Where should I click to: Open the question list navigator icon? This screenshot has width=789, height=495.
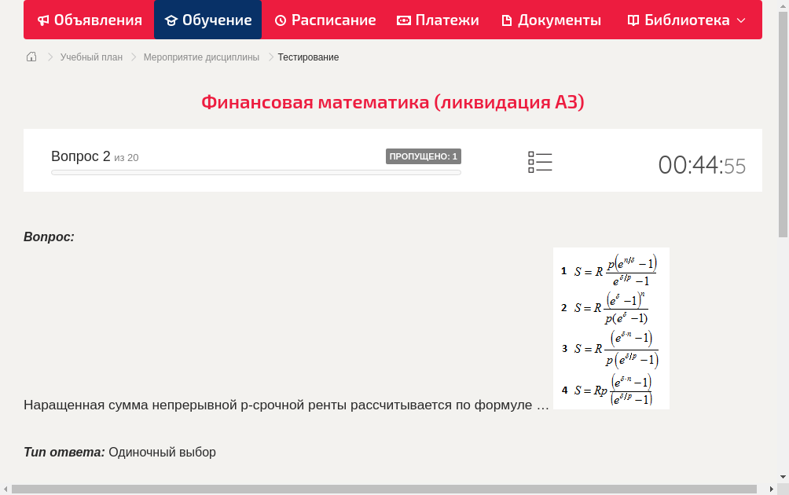pyautogui.click(x=540, y=162)
